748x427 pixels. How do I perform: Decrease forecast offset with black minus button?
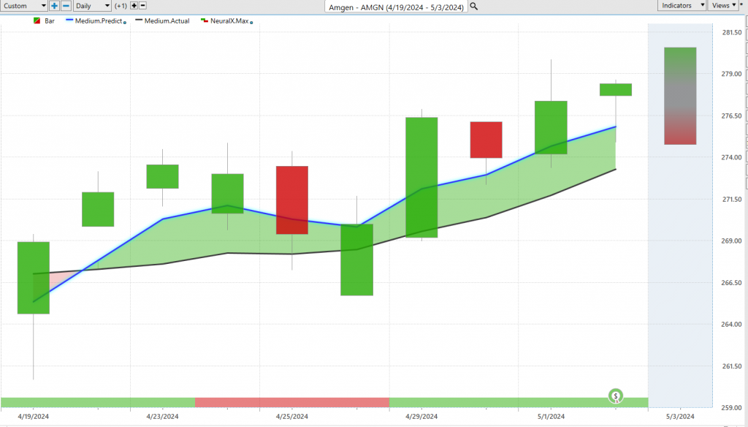pos(142,6)
